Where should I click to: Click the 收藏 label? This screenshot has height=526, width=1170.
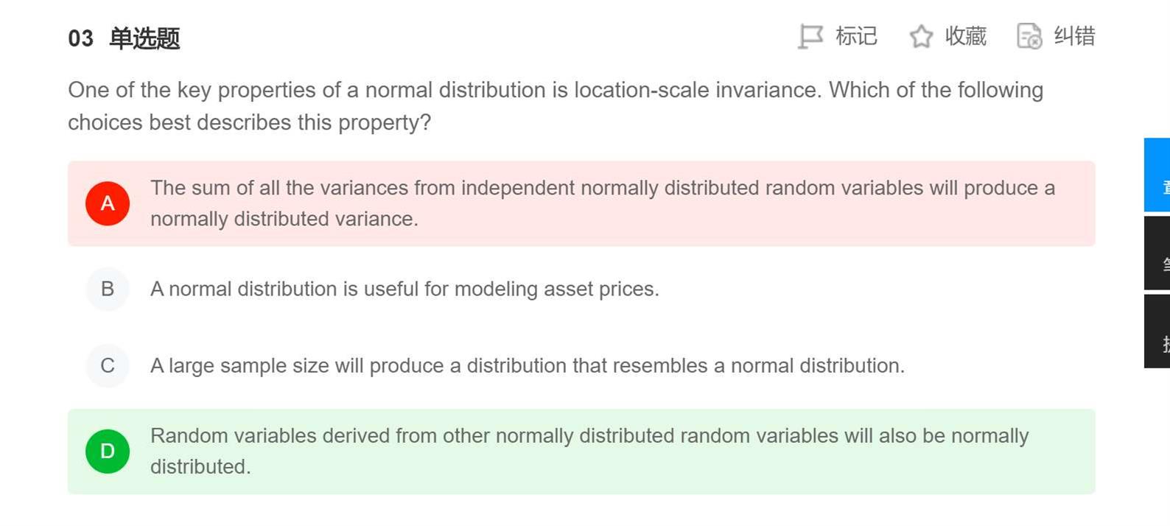coord(966,36)
